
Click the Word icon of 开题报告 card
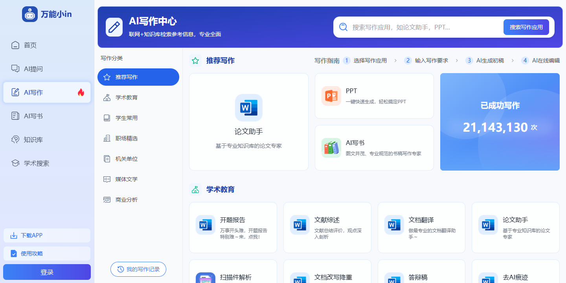pos(206,225)
